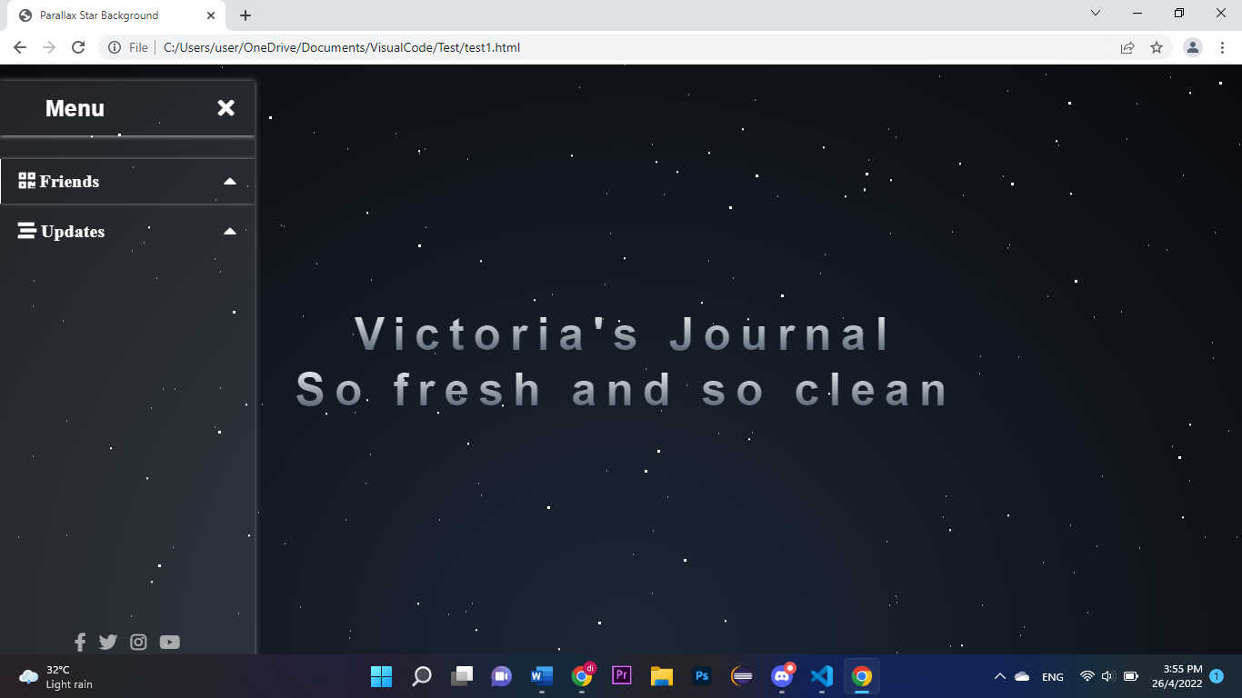Open a new browser tab
The width and height of the screenshot is (1242, 698).
[x=245, y=15]
